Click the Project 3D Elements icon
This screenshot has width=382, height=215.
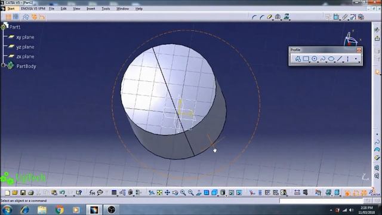coord(286,17)
